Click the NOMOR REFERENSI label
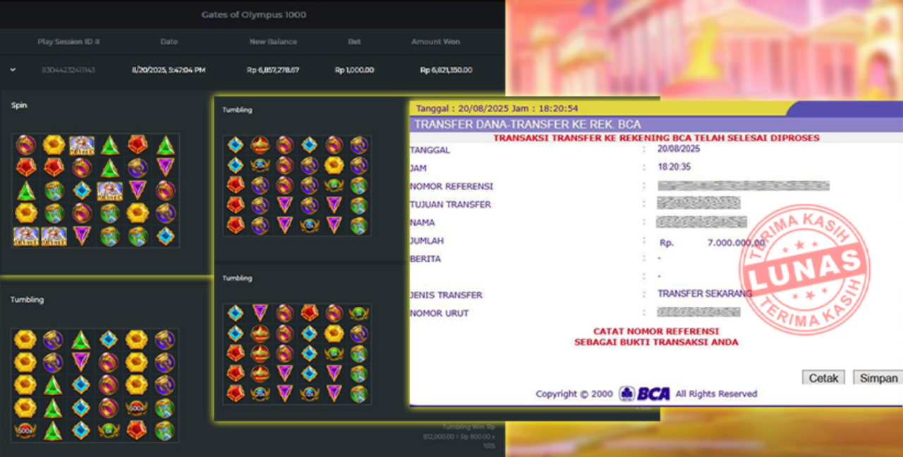The image size is (903, 457). coord(451,187)
